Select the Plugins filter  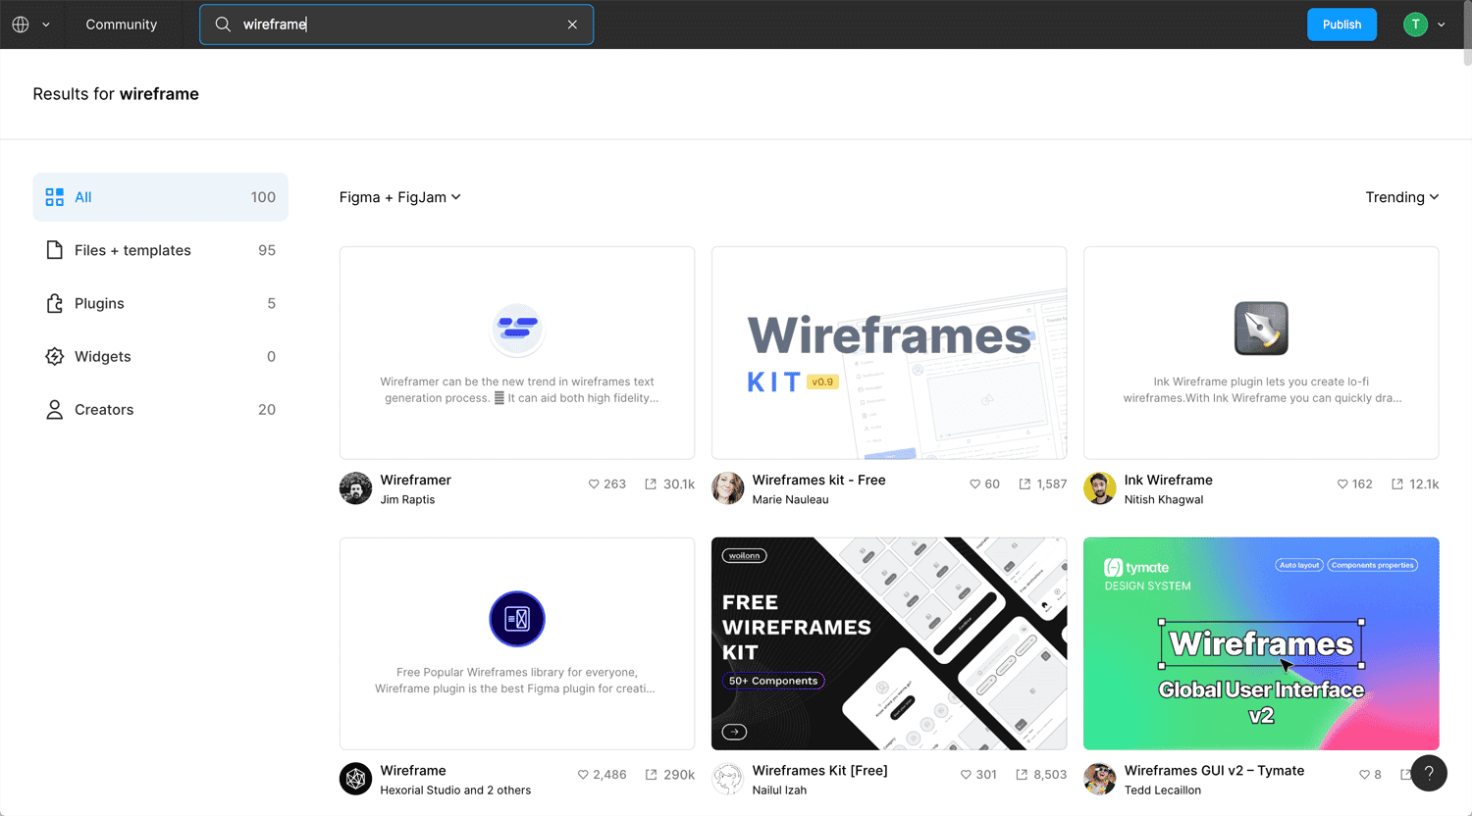pyautogui.click(x=160, y=303)
